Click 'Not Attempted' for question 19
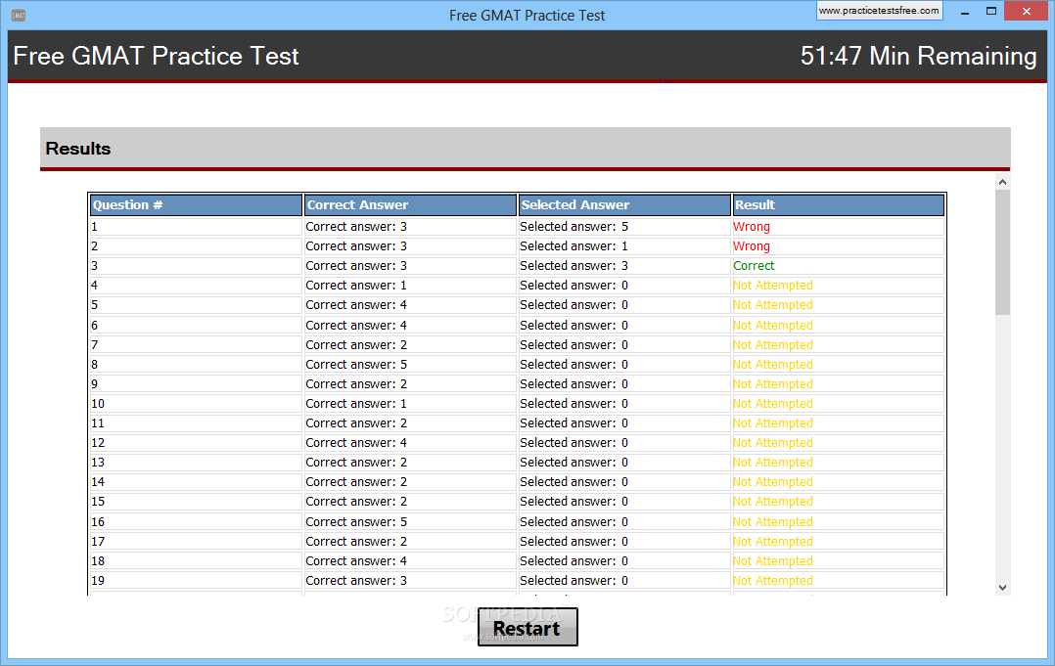Screen dimensions: 1055x666 772,580
